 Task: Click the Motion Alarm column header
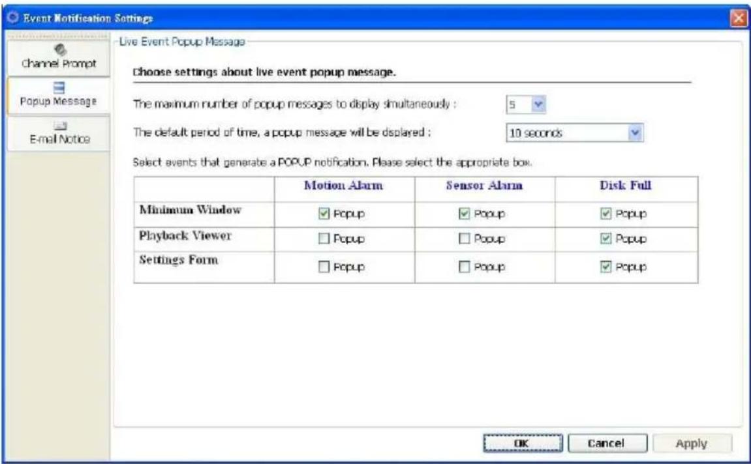[x=343, y=185]
